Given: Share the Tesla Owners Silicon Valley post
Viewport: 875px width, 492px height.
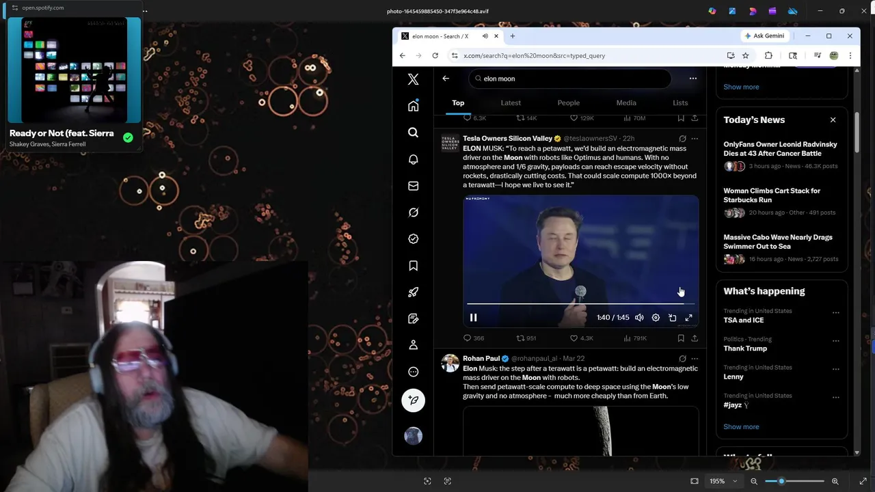Looking at the screenshot, I should point(695,338).
